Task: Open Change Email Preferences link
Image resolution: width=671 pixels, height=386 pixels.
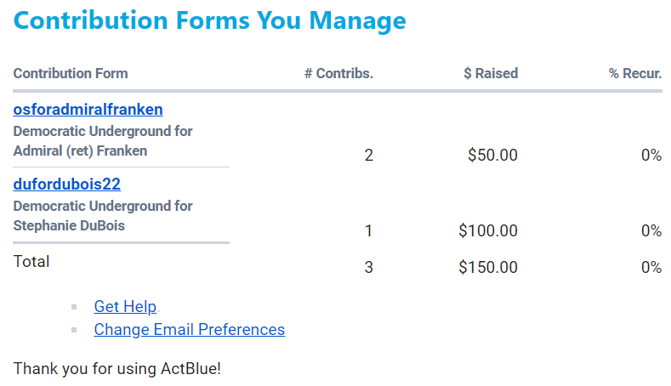Action: point(189,330)
